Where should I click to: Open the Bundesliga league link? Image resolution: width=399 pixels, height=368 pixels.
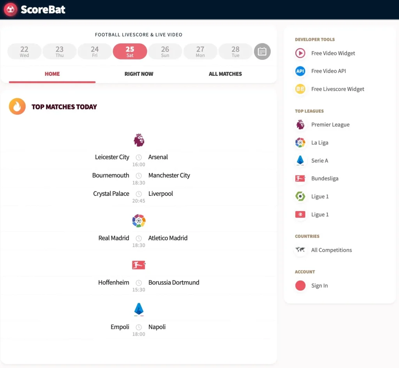coord(325,179)
